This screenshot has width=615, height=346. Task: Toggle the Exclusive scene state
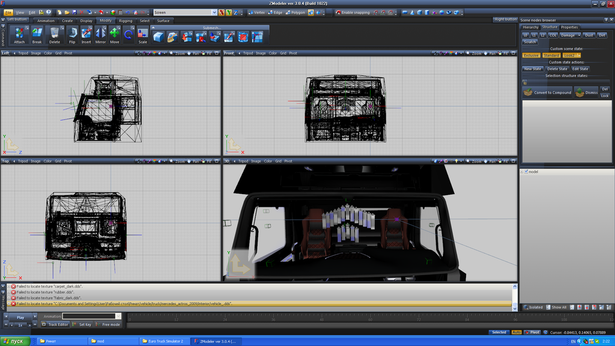click(x=531, y=55)
